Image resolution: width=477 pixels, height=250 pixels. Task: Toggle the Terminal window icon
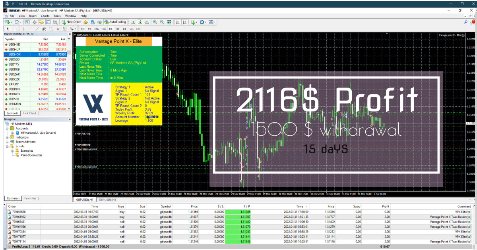pyautogui.click(x=48, y=22)
